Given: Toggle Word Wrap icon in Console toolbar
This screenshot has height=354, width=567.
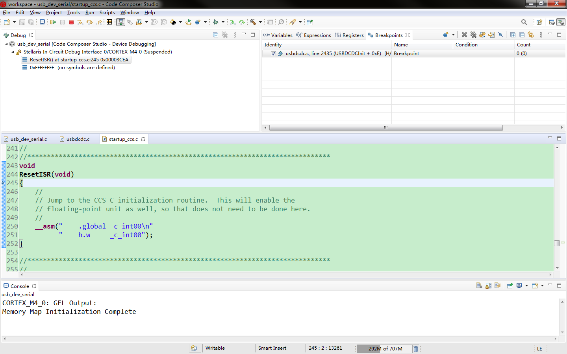Looking at the screenshot, I should [497, 286].
